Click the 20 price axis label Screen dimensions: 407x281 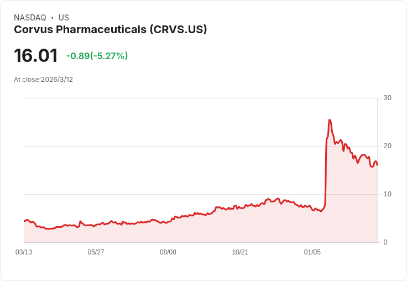pos(387,146)
